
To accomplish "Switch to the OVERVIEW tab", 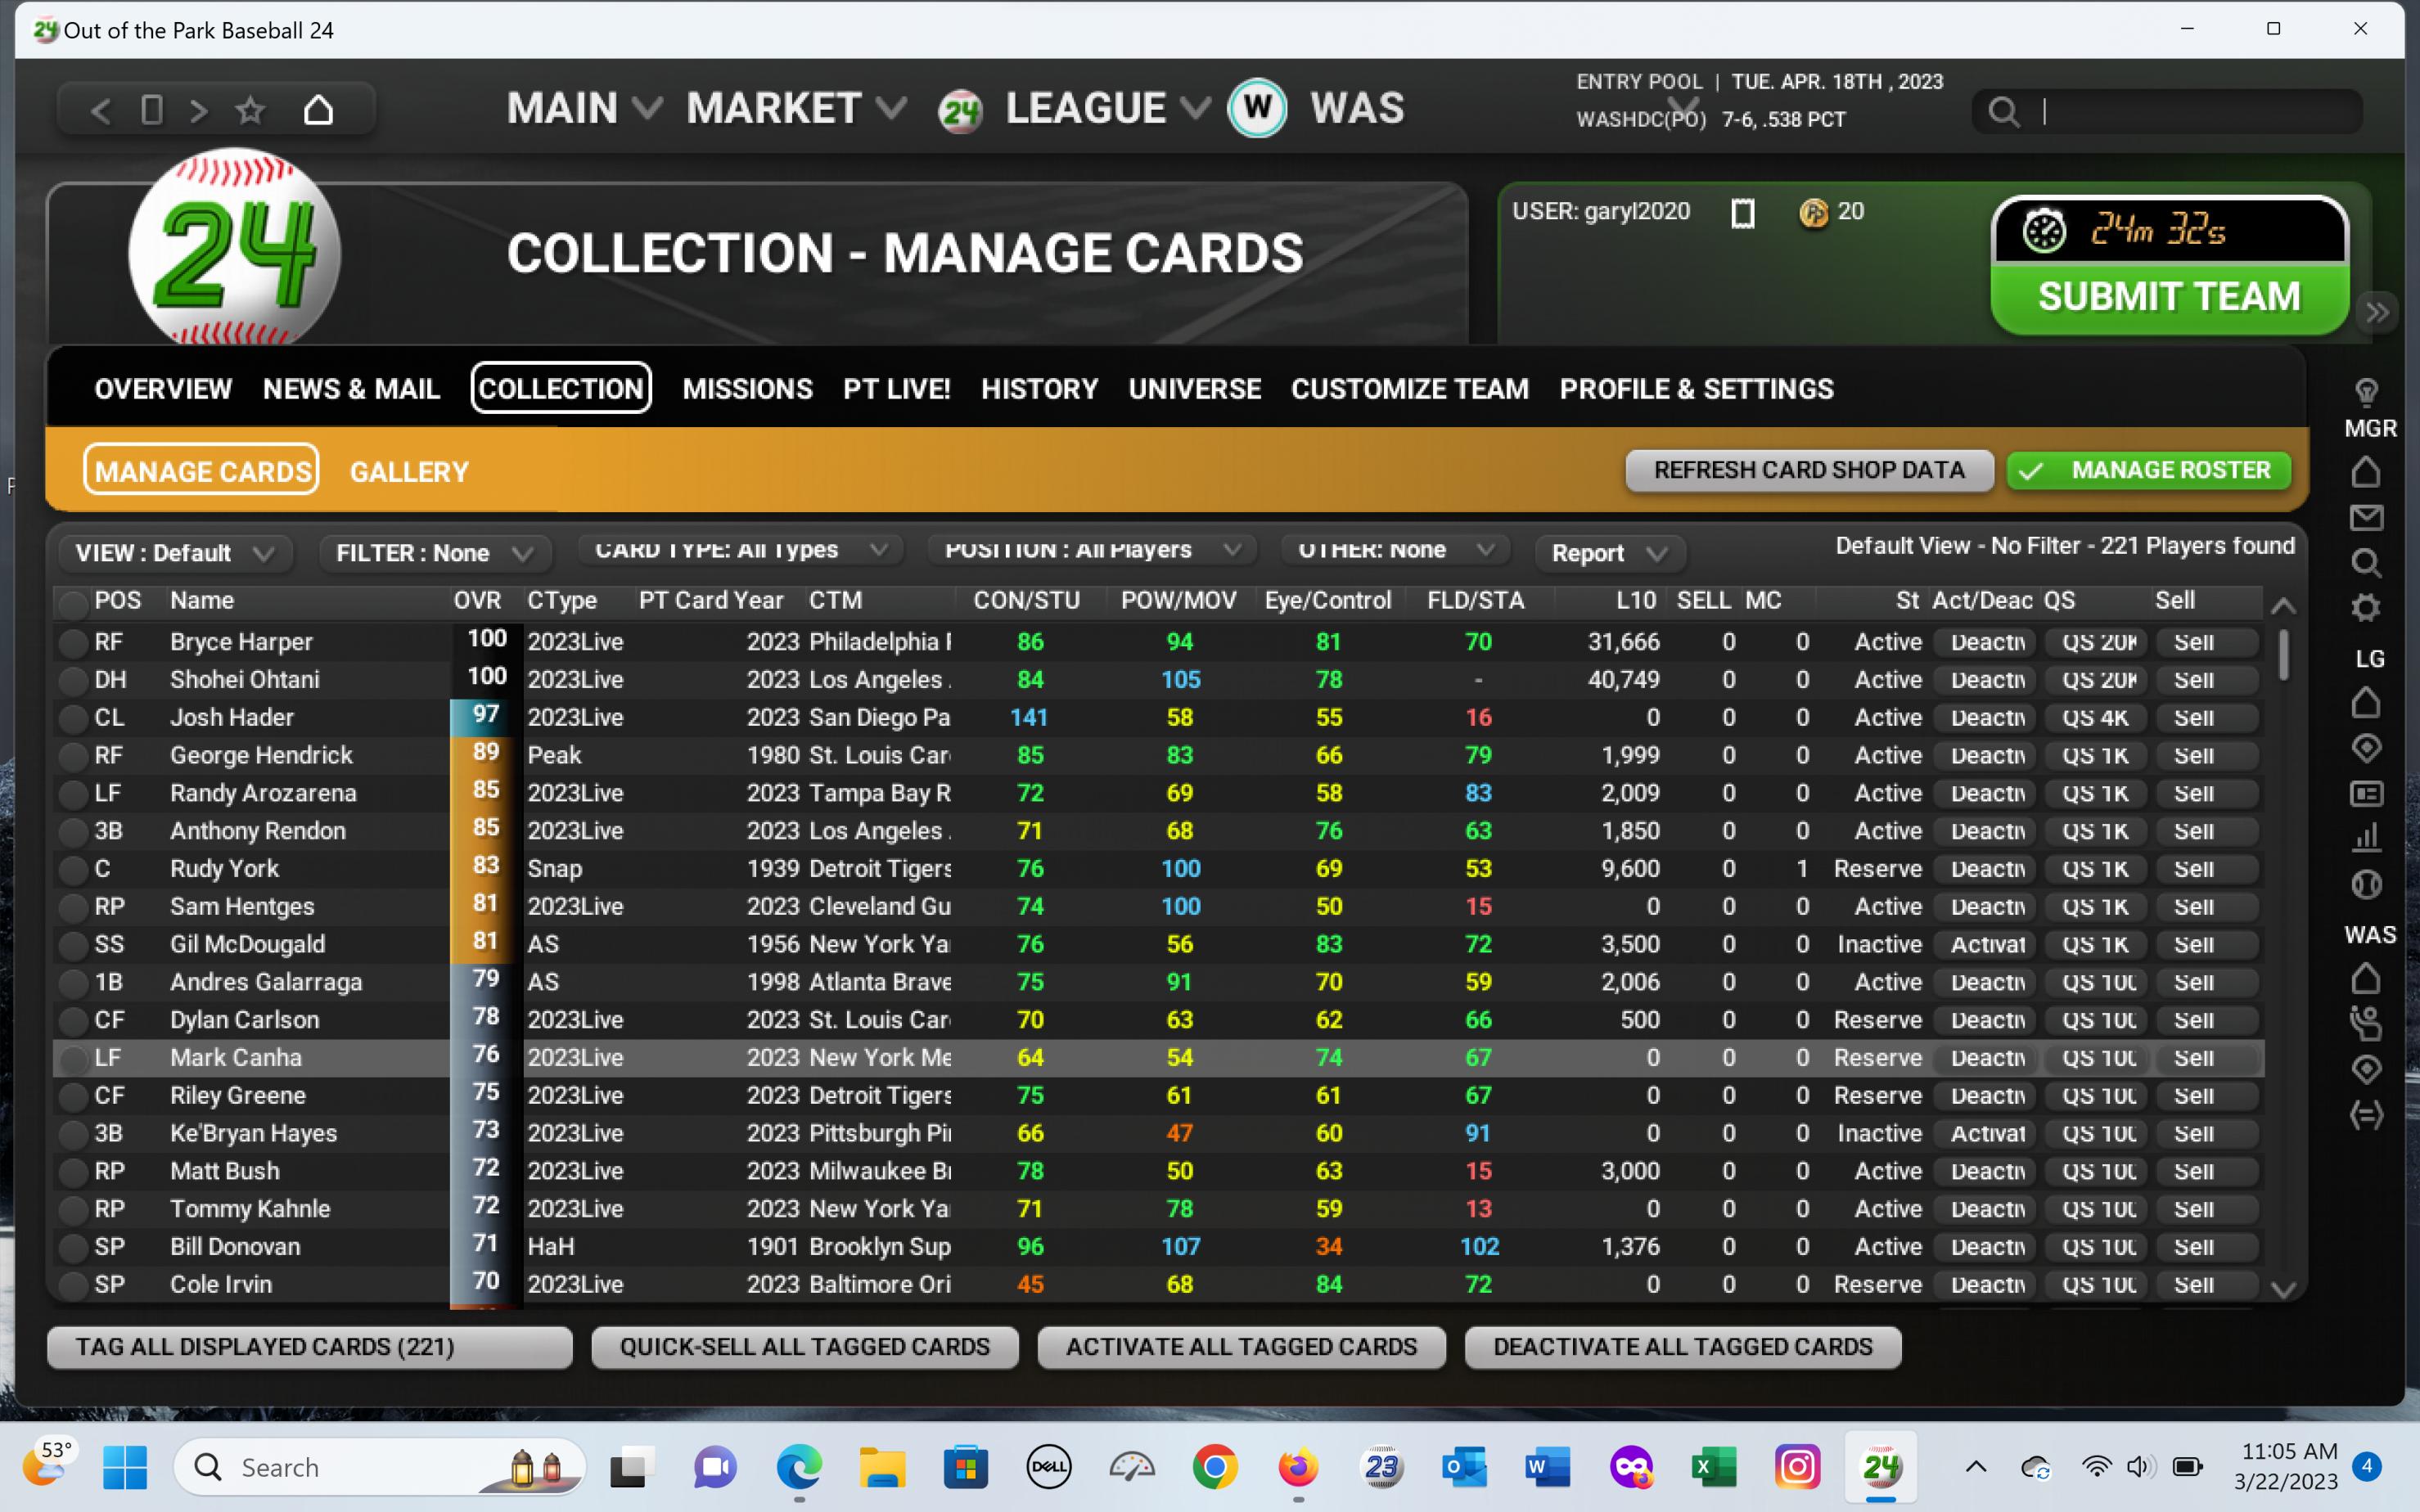I will pyautogui.click(x=163, y=389).
